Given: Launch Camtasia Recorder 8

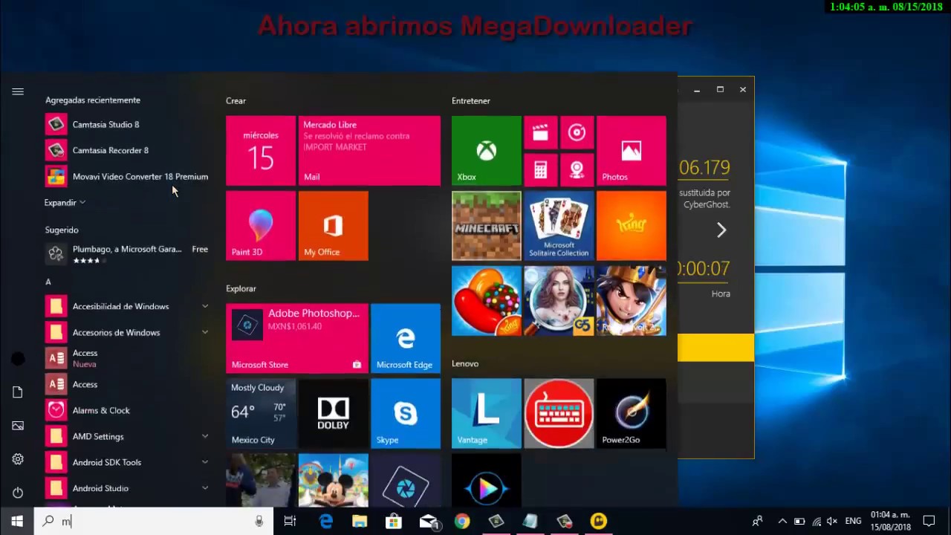Looking at the screenshot, I should pos(126,150).
